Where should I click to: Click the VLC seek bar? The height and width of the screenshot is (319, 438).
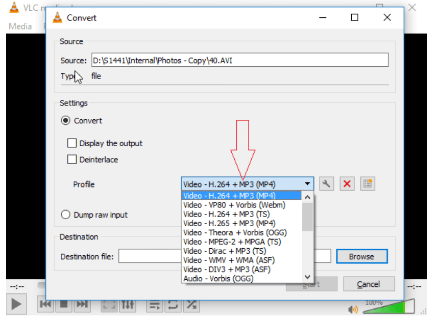point(41,285)
